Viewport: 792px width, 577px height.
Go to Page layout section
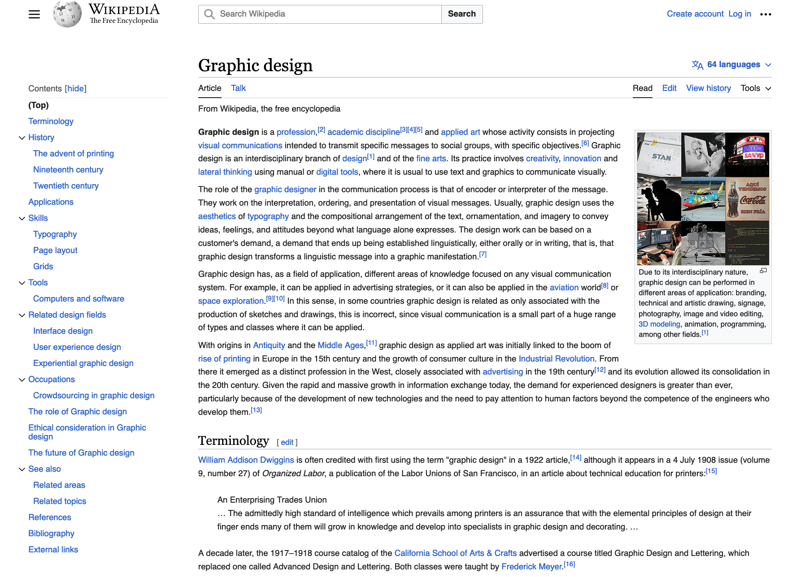[x=55, y=250]
